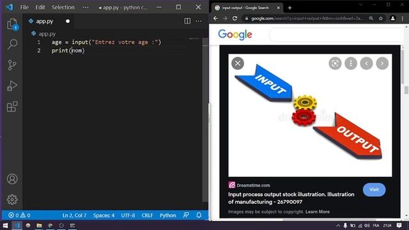Close the image preview panel
This screenshot has height=230, width=409.
238,63
